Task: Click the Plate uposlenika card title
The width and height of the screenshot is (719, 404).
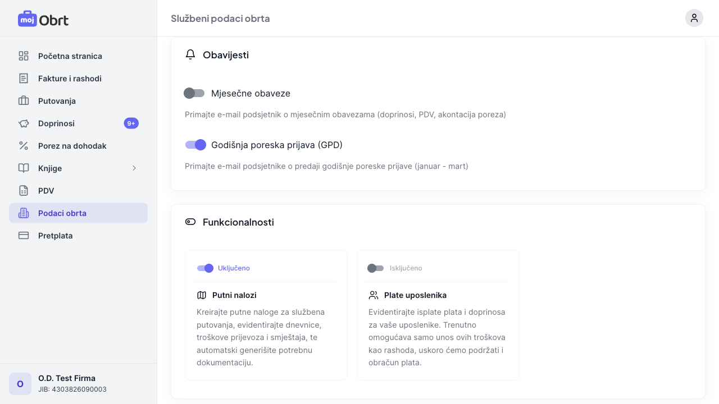Action: click(x=415, y=295)
